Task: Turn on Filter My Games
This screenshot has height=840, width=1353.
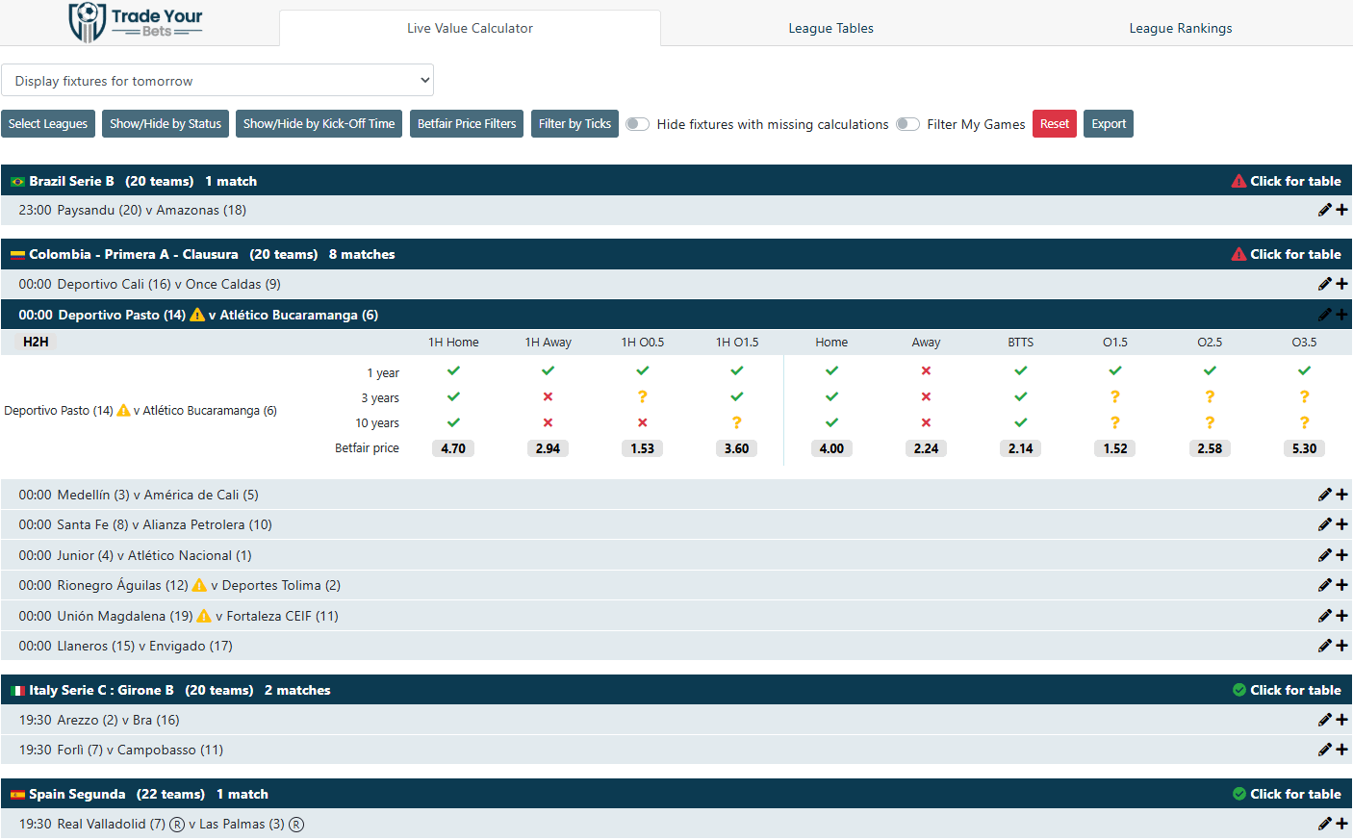Action: pos(906,123)
